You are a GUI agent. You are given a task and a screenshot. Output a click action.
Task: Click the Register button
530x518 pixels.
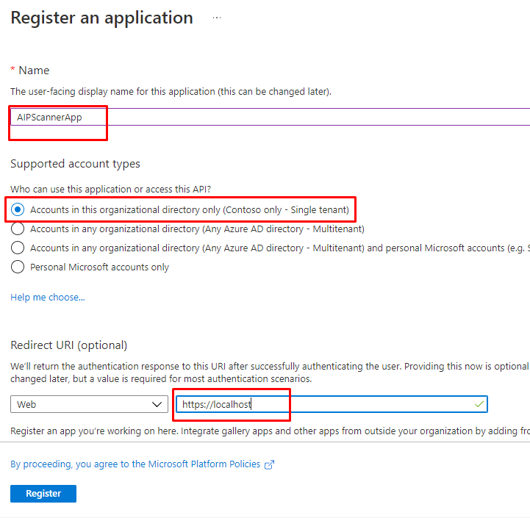tap(43, 494)
